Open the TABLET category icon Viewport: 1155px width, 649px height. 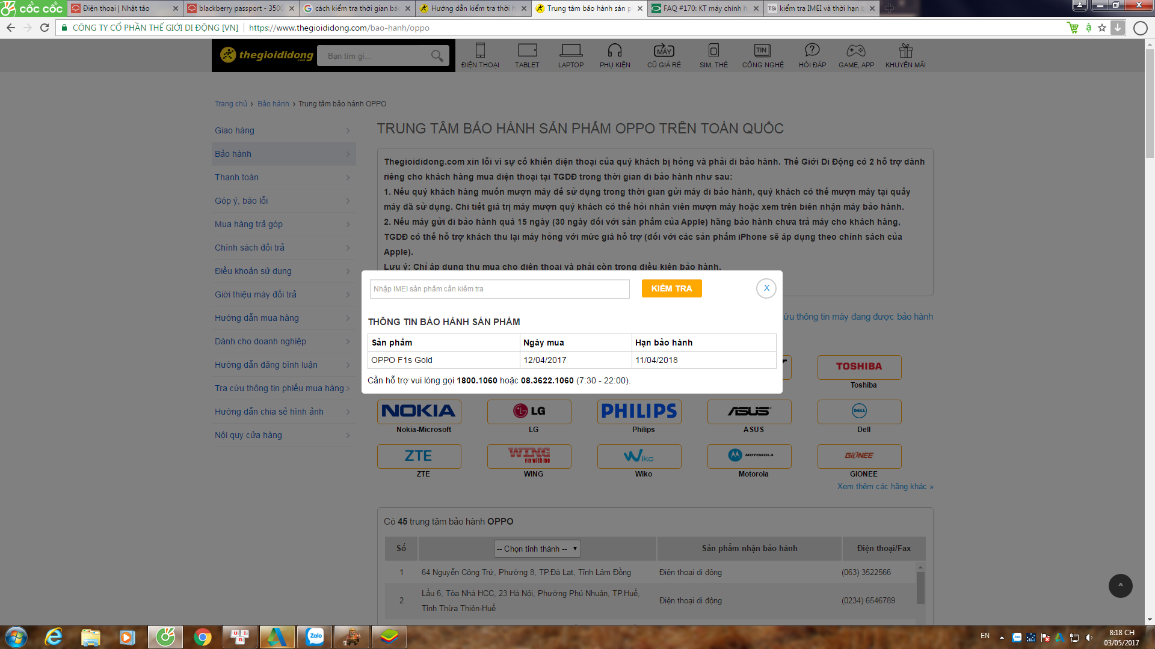click(527, 55)
